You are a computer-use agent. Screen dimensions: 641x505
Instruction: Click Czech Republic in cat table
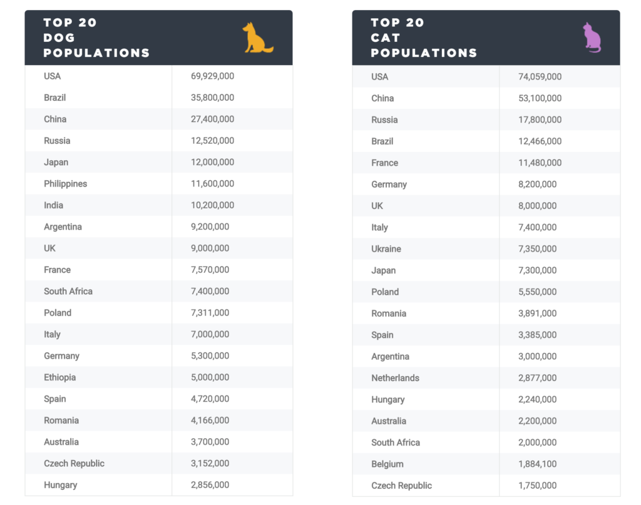[401, 486]
